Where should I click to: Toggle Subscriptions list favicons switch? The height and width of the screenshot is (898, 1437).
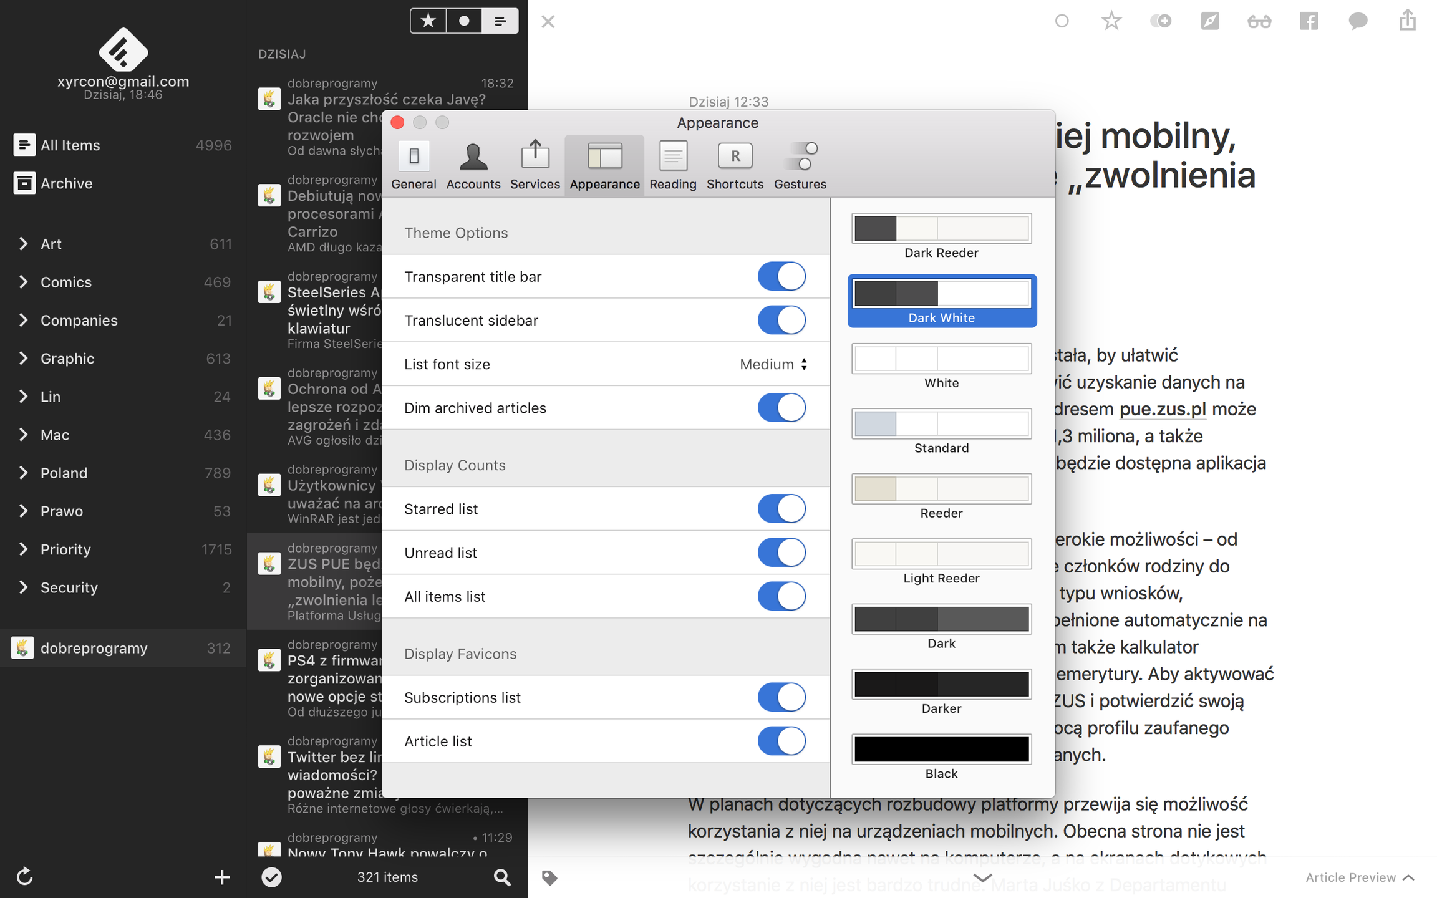[x=781, y=697]
